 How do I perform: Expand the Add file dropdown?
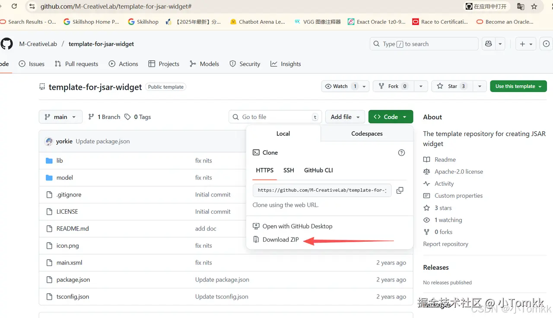tap(345, 117)
